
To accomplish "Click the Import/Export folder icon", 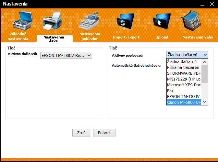I will pyautogui.click(x=126, y=22).
